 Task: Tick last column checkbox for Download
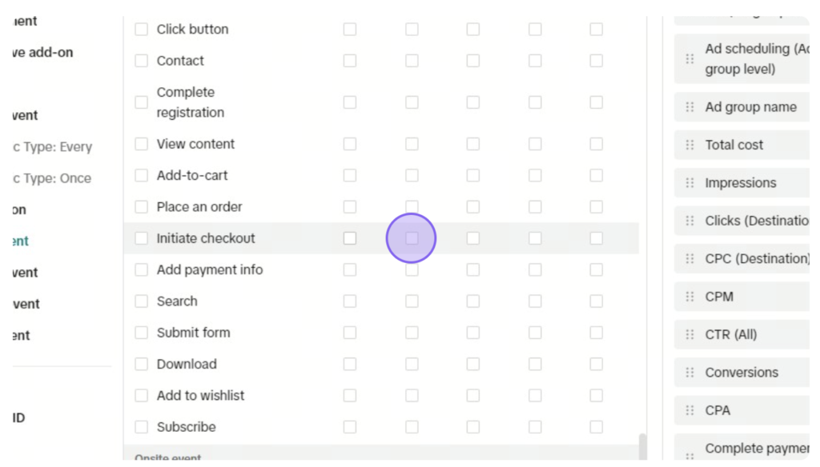tap(596, 364)
